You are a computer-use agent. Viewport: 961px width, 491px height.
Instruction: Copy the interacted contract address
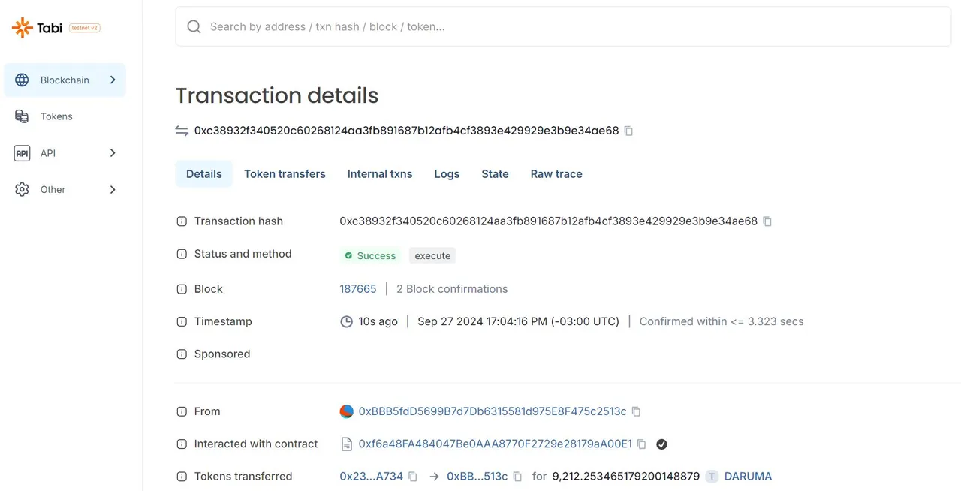[x=642, y=444]
